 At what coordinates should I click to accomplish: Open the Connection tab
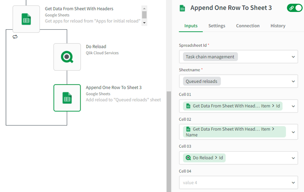[x=248, y=26]
